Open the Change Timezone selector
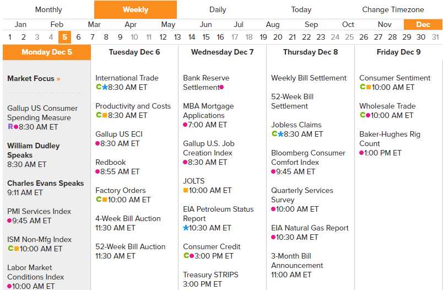443x290 pixels. tap(393, 9)
